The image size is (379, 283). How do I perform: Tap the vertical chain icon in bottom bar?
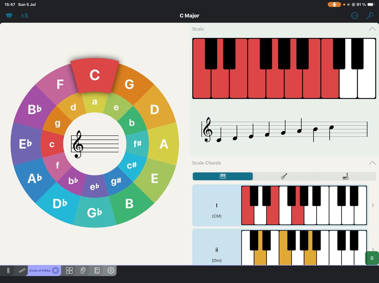click(8, 270)
